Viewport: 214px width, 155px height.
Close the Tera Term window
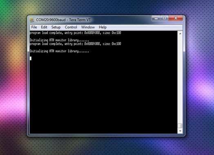[x=176, y=18]
